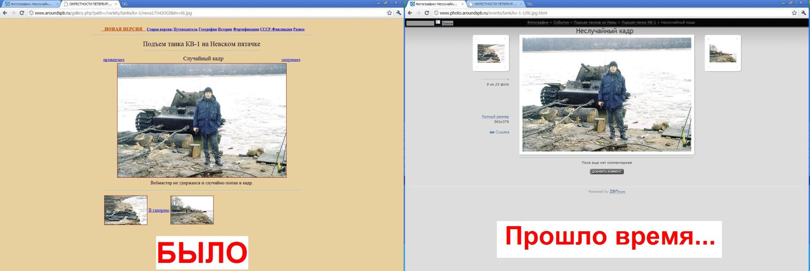Open a new tab in the right browser window
The width and height of the screenshot is (810, 271).
[x=529, y=4]
